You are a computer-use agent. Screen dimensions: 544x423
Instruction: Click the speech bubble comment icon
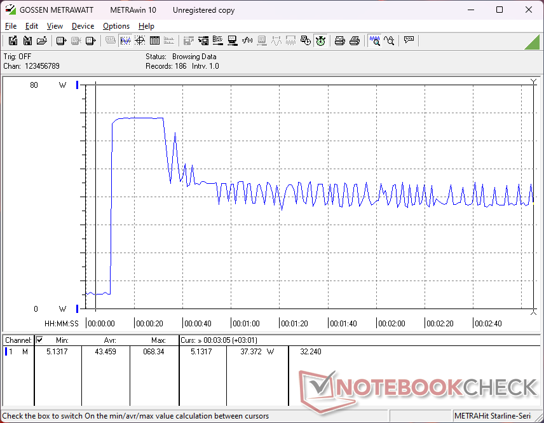coord(409,41)
